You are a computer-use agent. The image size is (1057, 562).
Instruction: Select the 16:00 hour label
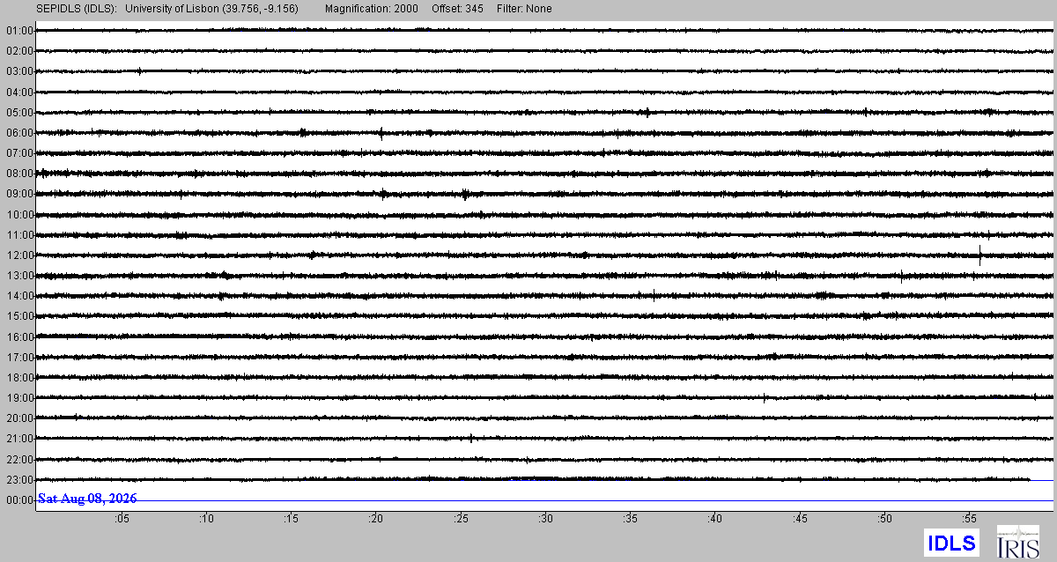coord(19,337)
